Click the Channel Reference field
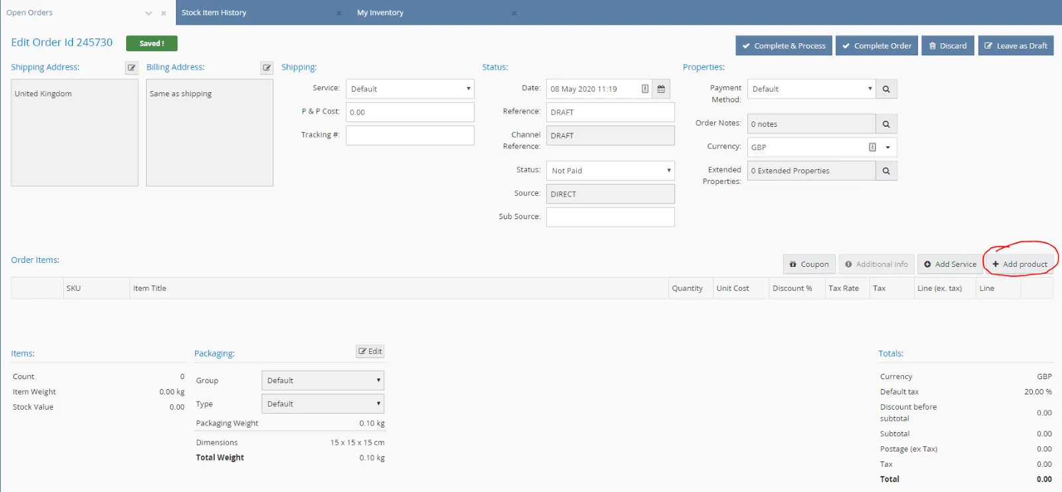This screenshot has height=492, width=1062. click(x=611, y=135)
